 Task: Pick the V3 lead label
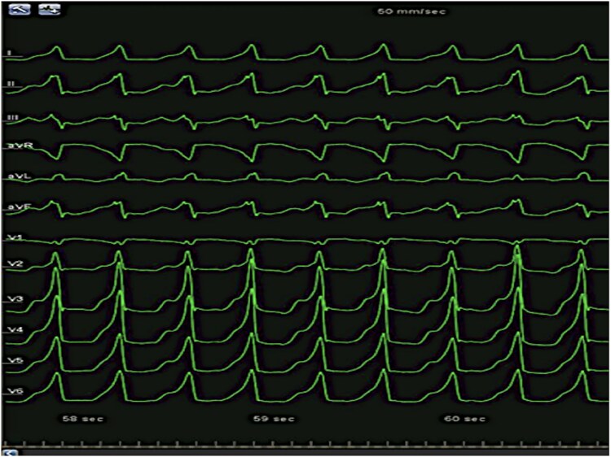[12, 300]
